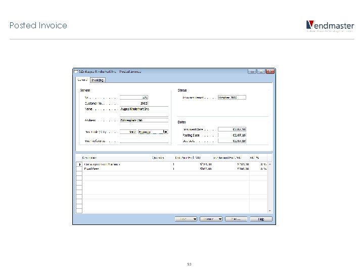Click the Address field
The height and width of the screenshot is (273, 364).
pyautogui.click(x=144, y=120)
